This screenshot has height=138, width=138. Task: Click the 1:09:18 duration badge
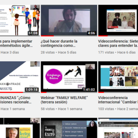pyautogui.click(x=32, y=90)
